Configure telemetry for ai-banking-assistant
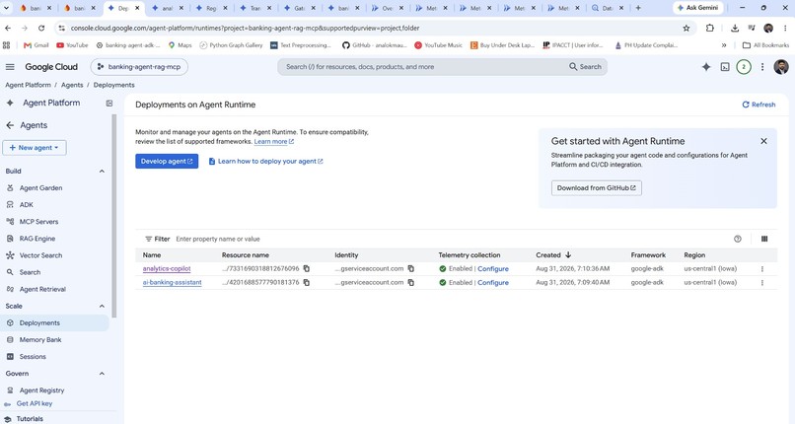Image resolution: width=795 pixels, height=424 pixels. [x=493, y=283]
